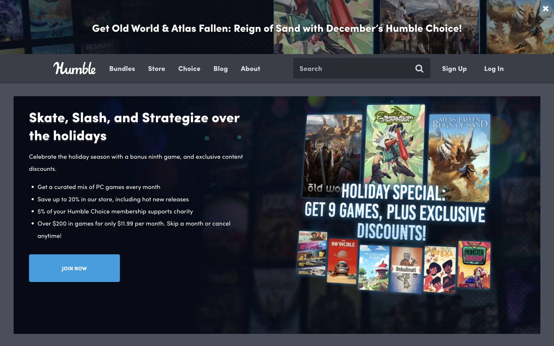Viewport: 554px width, 346px height.
Task: Open the Bundles page
Action: 122,68
